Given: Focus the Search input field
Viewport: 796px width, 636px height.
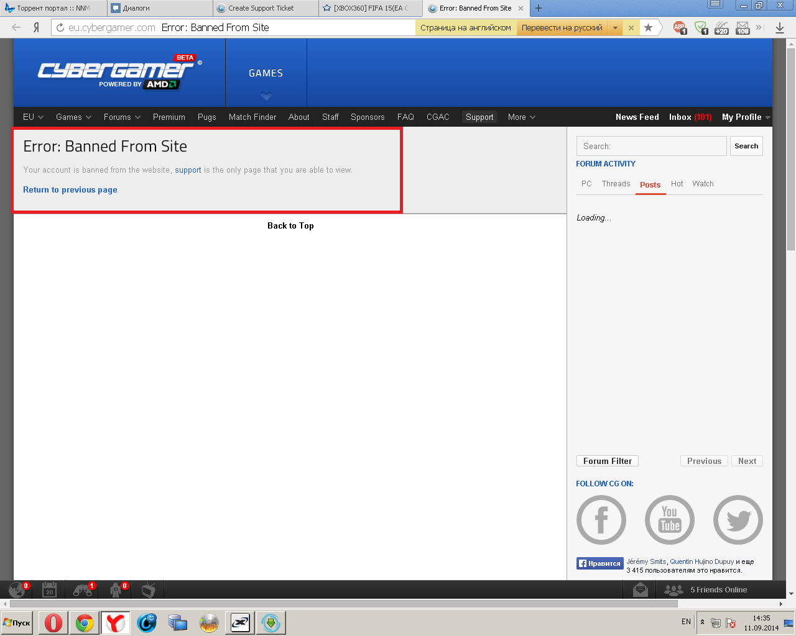Looking at the screenshot, I should pyautogui.click(x=652, y=146).
